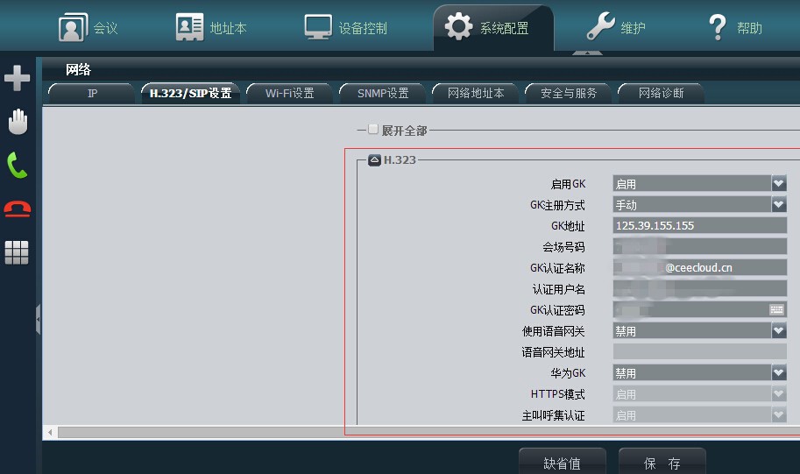This screenshot has height=474, width=800.
Task: Click the white hand icon in sidebar
Action: coord(17,122)
